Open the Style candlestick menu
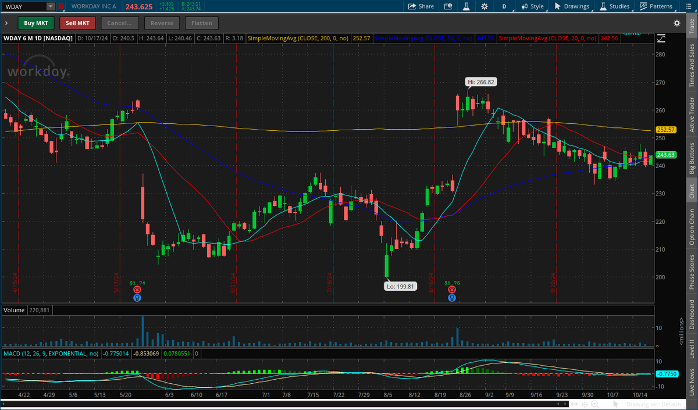 coord(532,6)
